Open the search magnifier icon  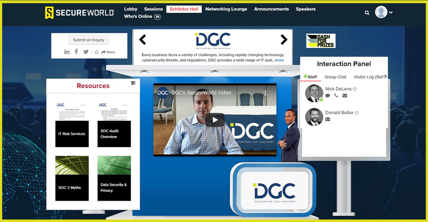pyautogui.click(x=367, y=13)
